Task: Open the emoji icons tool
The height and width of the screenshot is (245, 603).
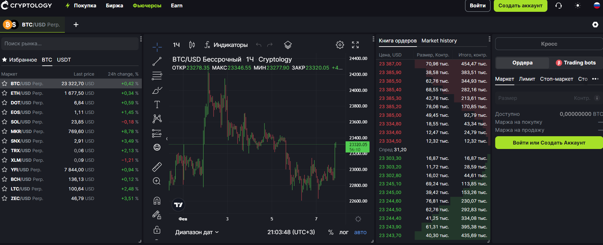Action: coord(157,147)
